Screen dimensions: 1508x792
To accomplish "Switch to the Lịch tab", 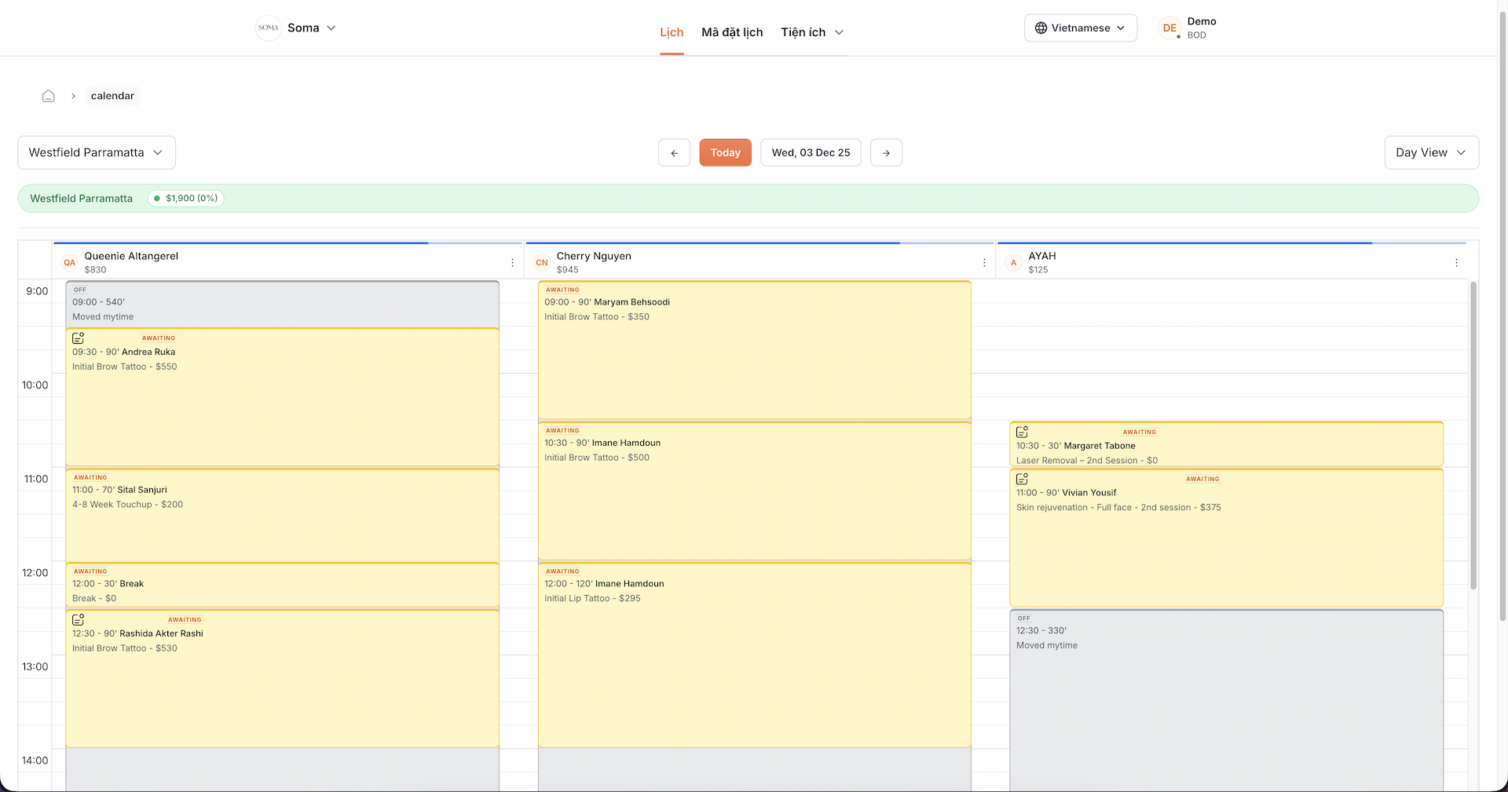I will [x=672, y=32].
